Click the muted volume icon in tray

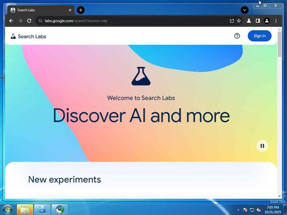point(259,210)
